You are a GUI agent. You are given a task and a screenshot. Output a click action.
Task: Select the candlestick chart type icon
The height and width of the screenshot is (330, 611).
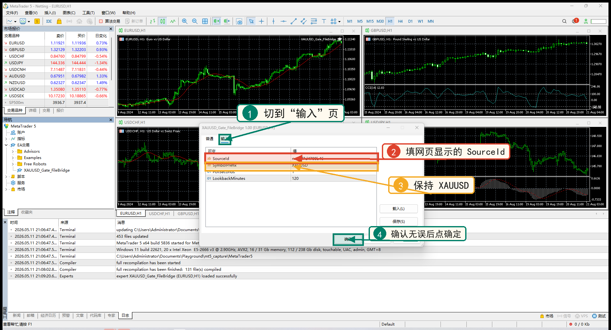click(x=163, y=21)
